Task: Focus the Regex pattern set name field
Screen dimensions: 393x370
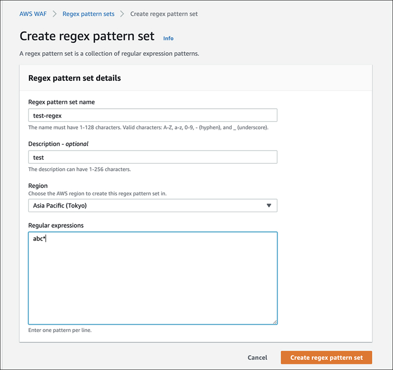Action: coord(153,115)
